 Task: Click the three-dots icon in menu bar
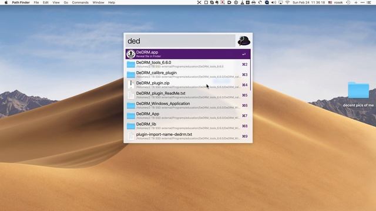click(x=362, y=2)
